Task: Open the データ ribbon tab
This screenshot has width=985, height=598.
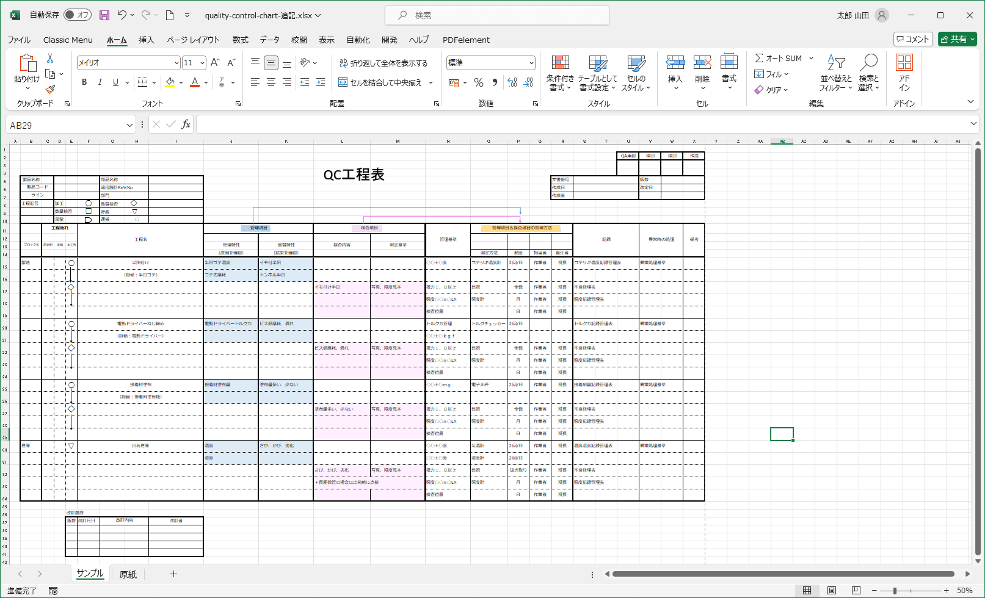Action: (269, 40)
